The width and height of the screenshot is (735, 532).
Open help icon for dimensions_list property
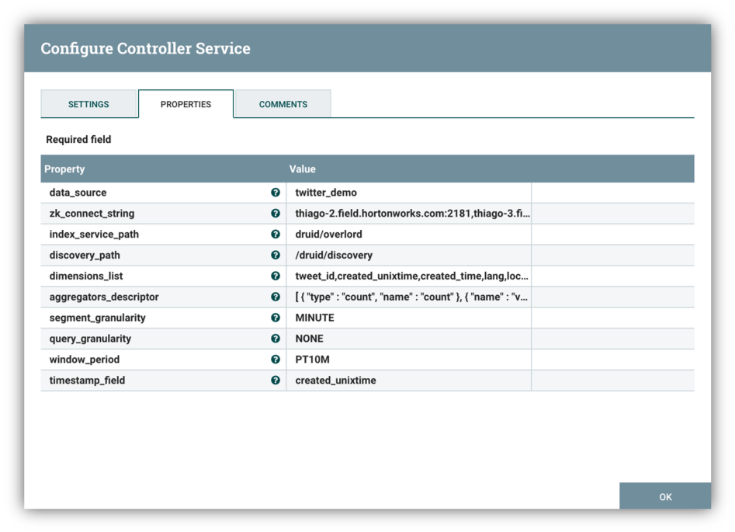tap(276, 276)
